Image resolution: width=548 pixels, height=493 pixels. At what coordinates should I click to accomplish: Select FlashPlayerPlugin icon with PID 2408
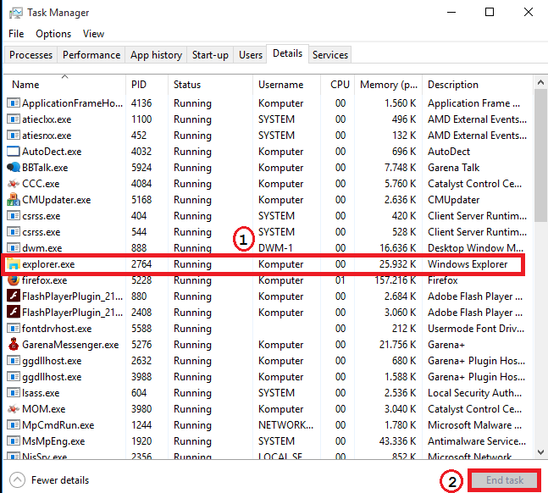[14, 313]
